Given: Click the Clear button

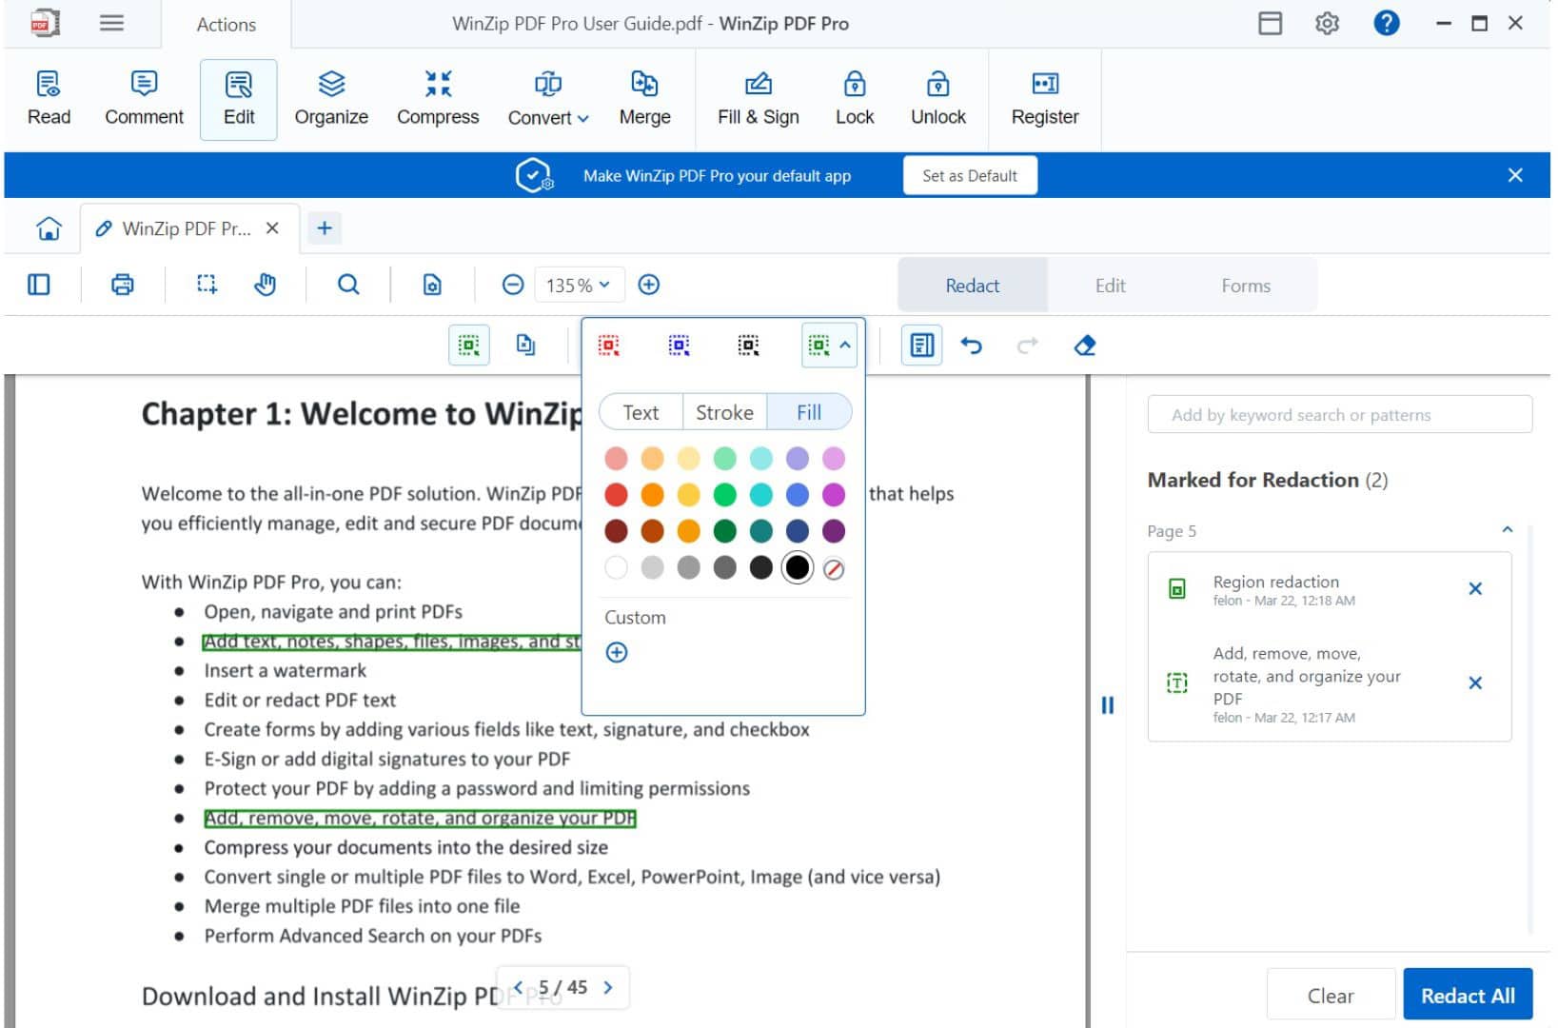Looking at the screenshot, I should [x=1331, y=996].
